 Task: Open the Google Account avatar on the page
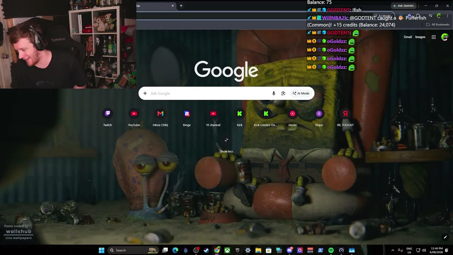445,37
